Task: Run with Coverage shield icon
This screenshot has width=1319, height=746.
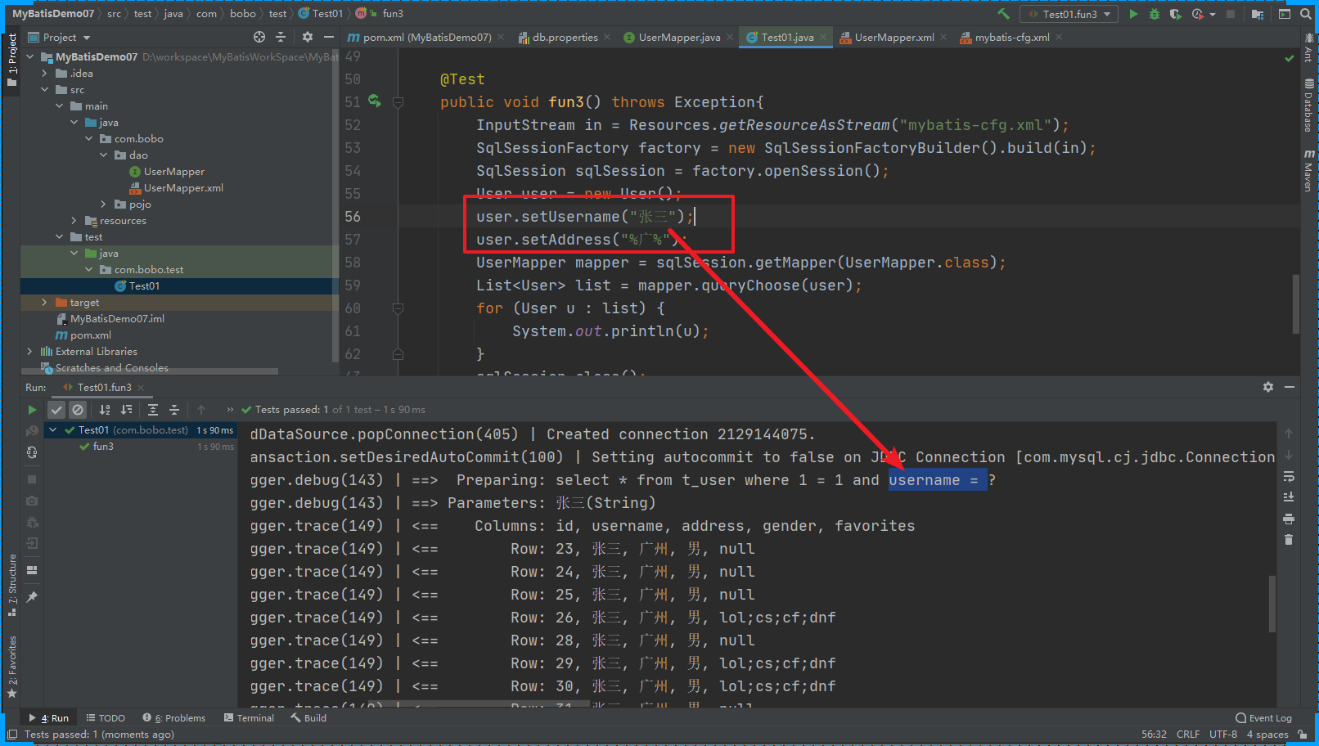Action: (1176, 14)
